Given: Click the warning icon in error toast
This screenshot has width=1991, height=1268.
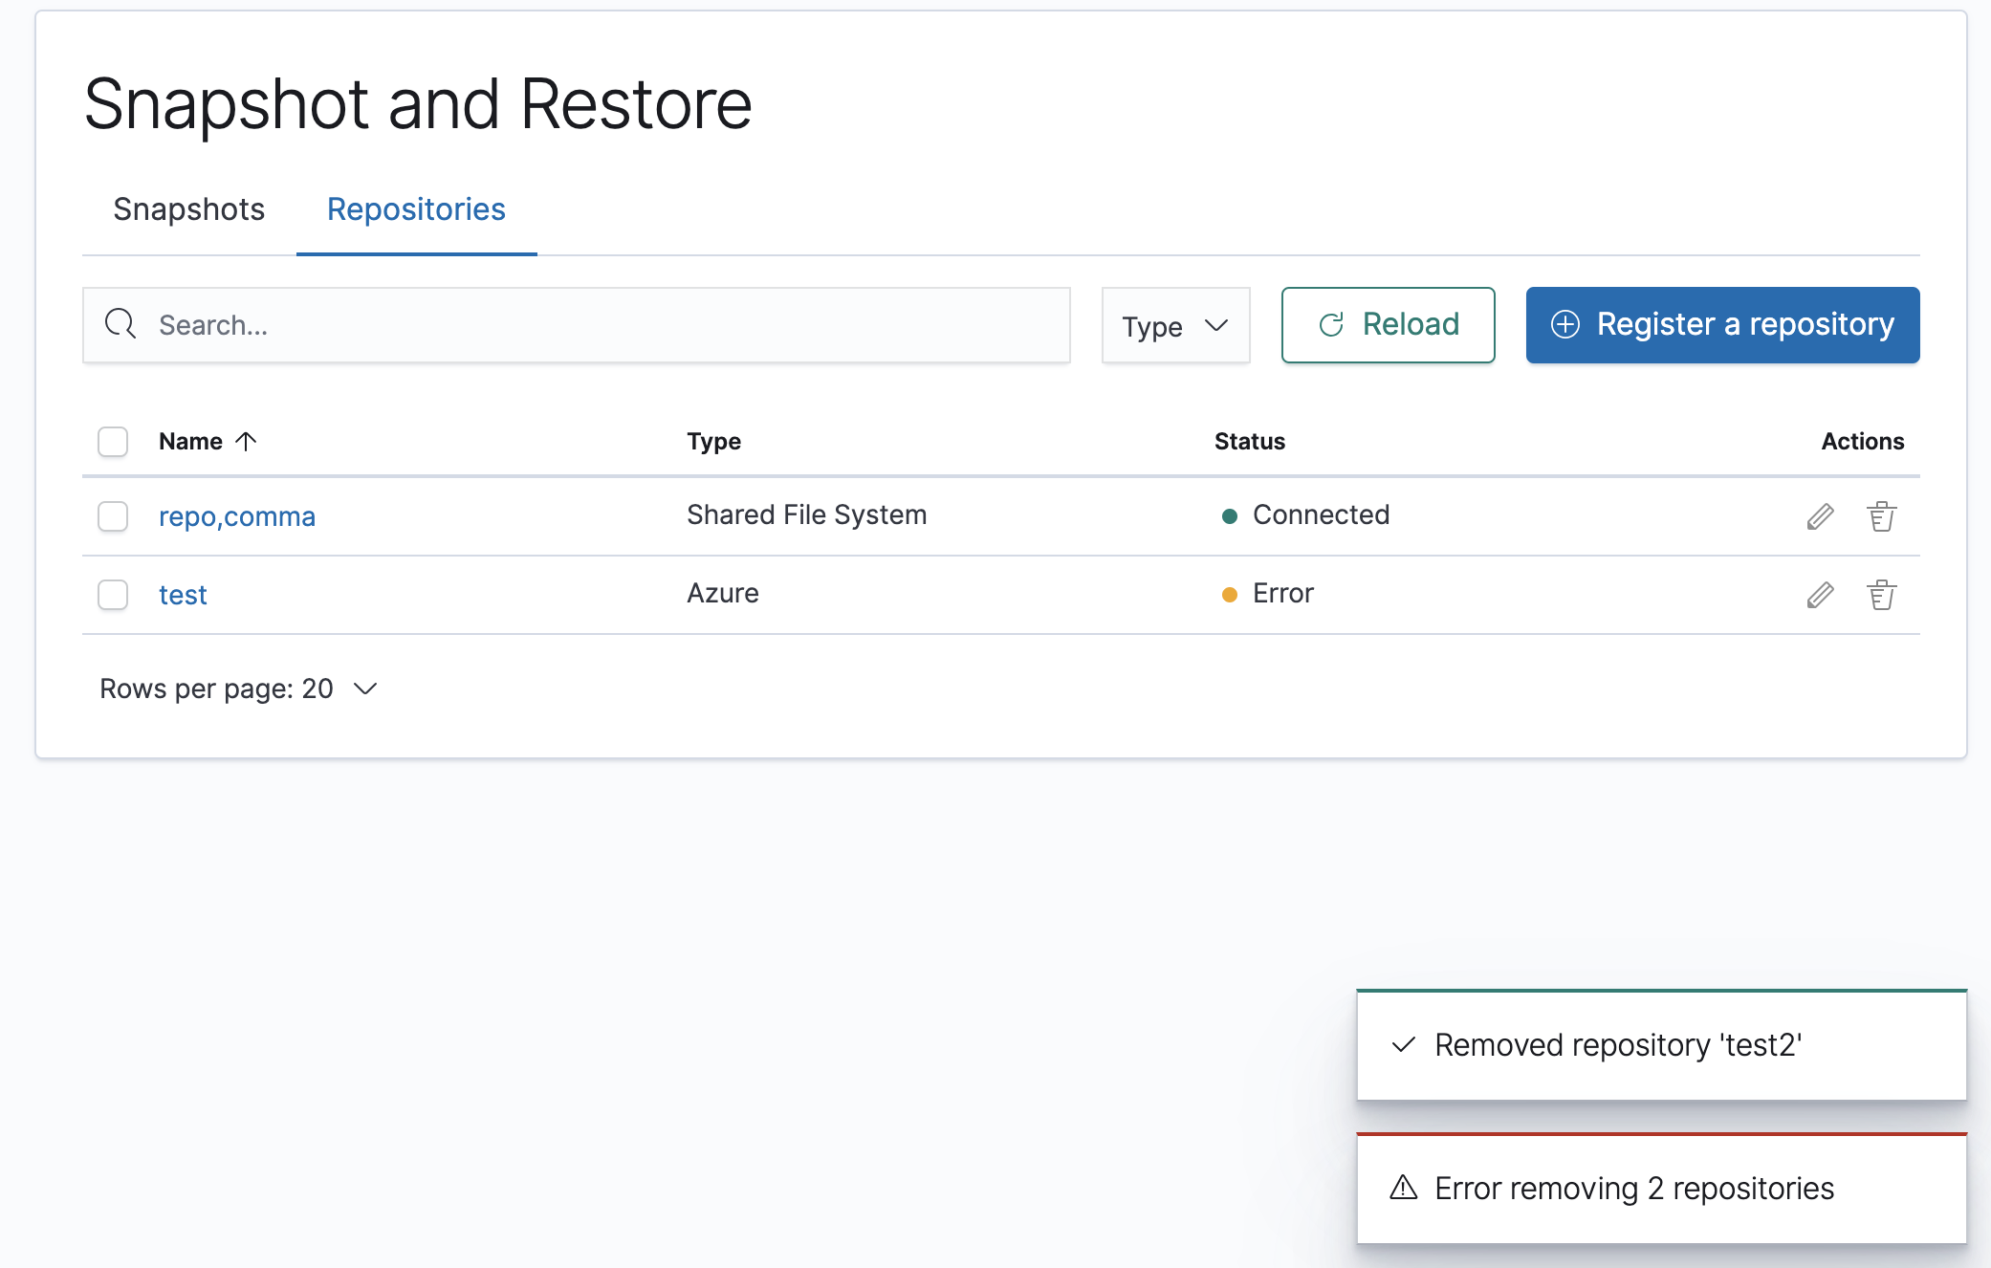Looking at the screenshot, I should coord(1403,1188).
